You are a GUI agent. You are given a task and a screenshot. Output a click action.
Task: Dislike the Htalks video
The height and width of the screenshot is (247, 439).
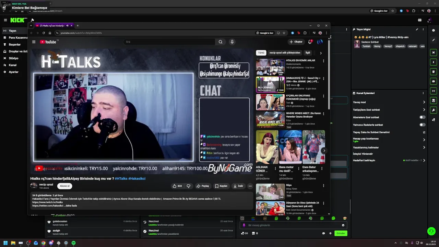point(188,186)
